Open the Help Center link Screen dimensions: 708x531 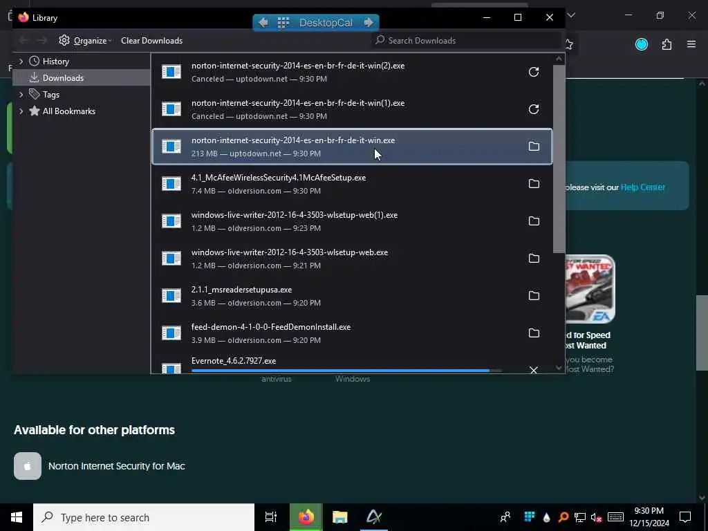click(x=642, y=187)
